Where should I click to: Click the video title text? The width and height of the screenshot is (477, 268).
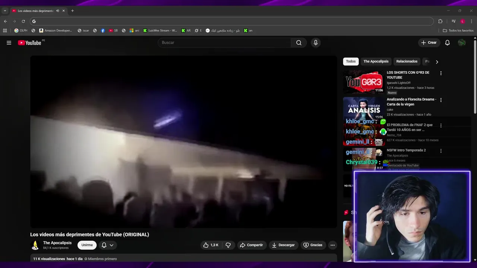point(89,234)
